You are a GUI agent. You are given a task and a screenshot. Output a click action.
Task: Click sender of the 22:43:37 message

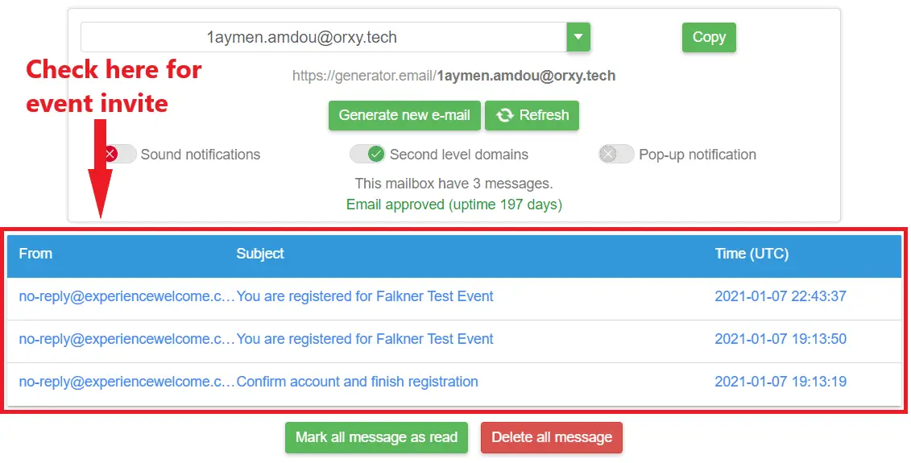126,296
